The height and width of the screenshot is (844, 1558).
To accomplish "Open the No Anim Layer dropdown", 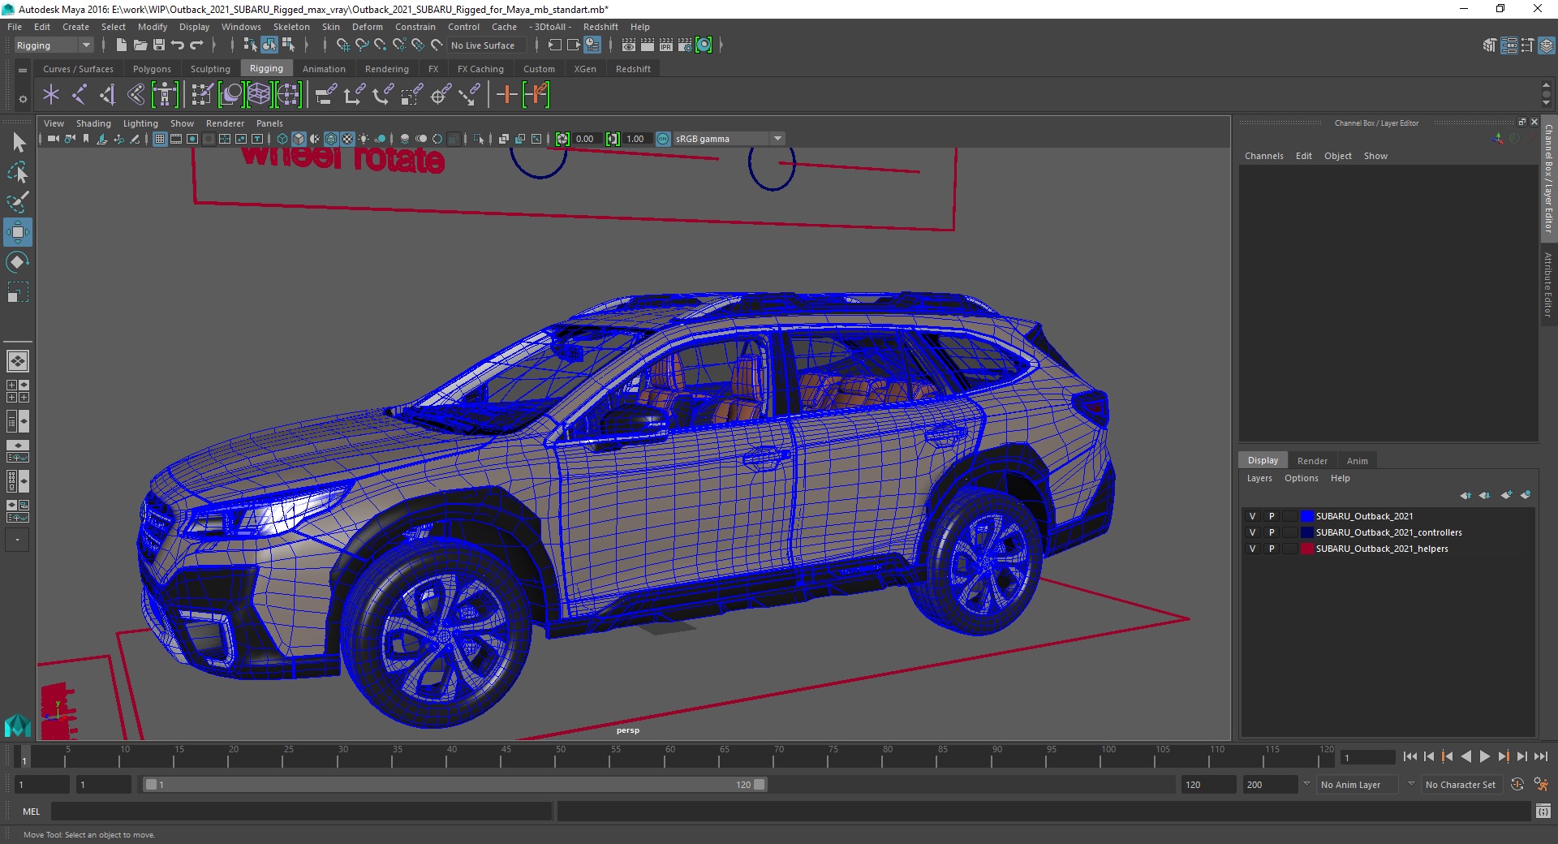I will (1358, 785).
